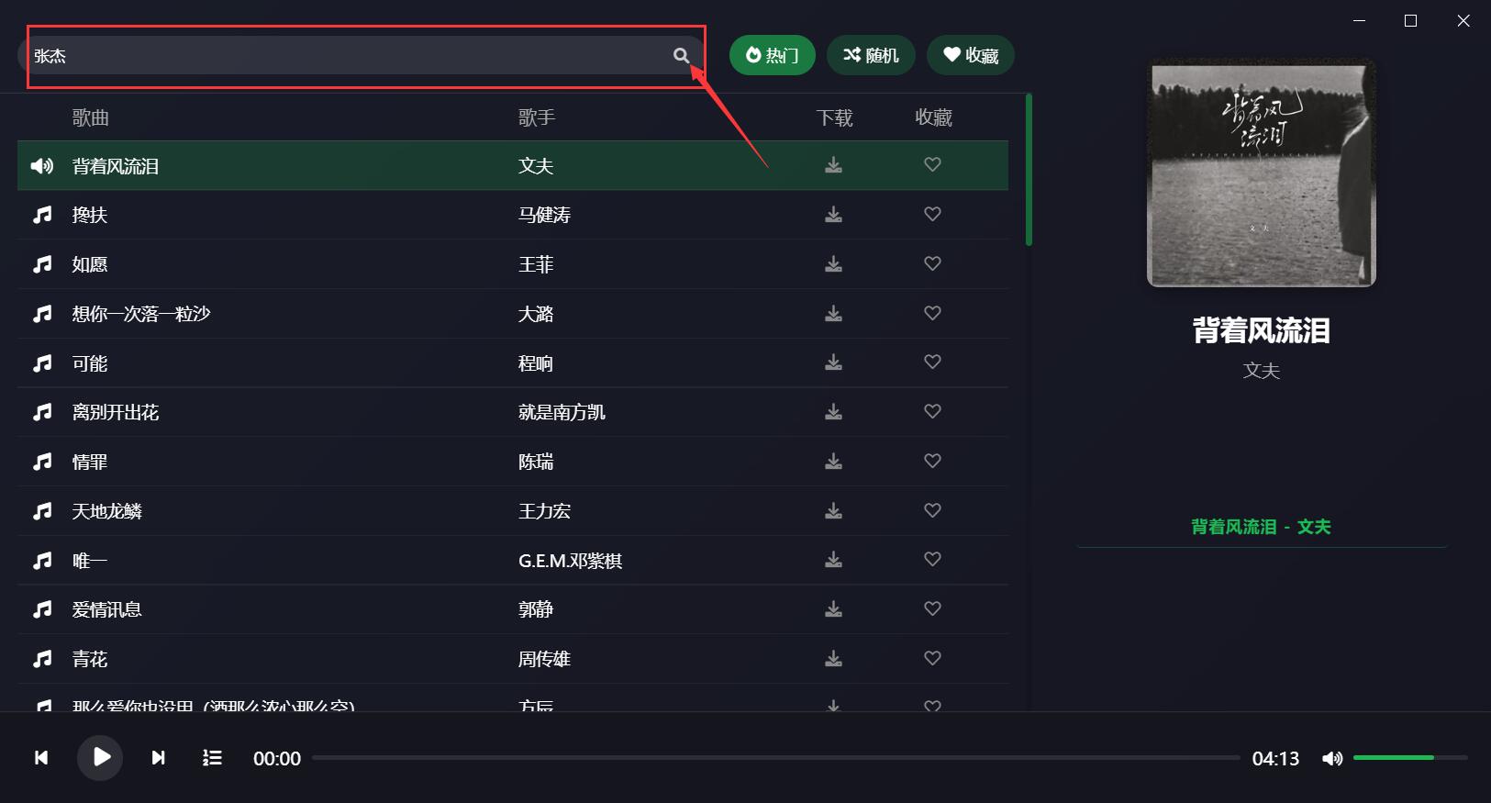Click the search magnifier icon
This screenshot has width=1491, height=803.
[682, 55]
